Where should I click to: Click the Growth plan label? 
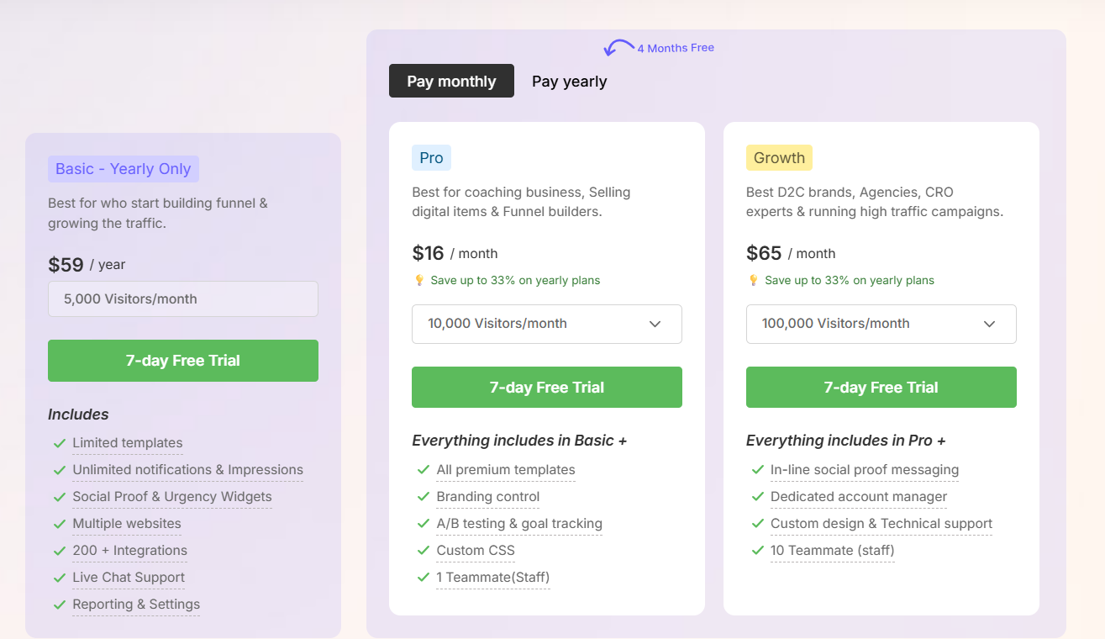tap(779, 157)
